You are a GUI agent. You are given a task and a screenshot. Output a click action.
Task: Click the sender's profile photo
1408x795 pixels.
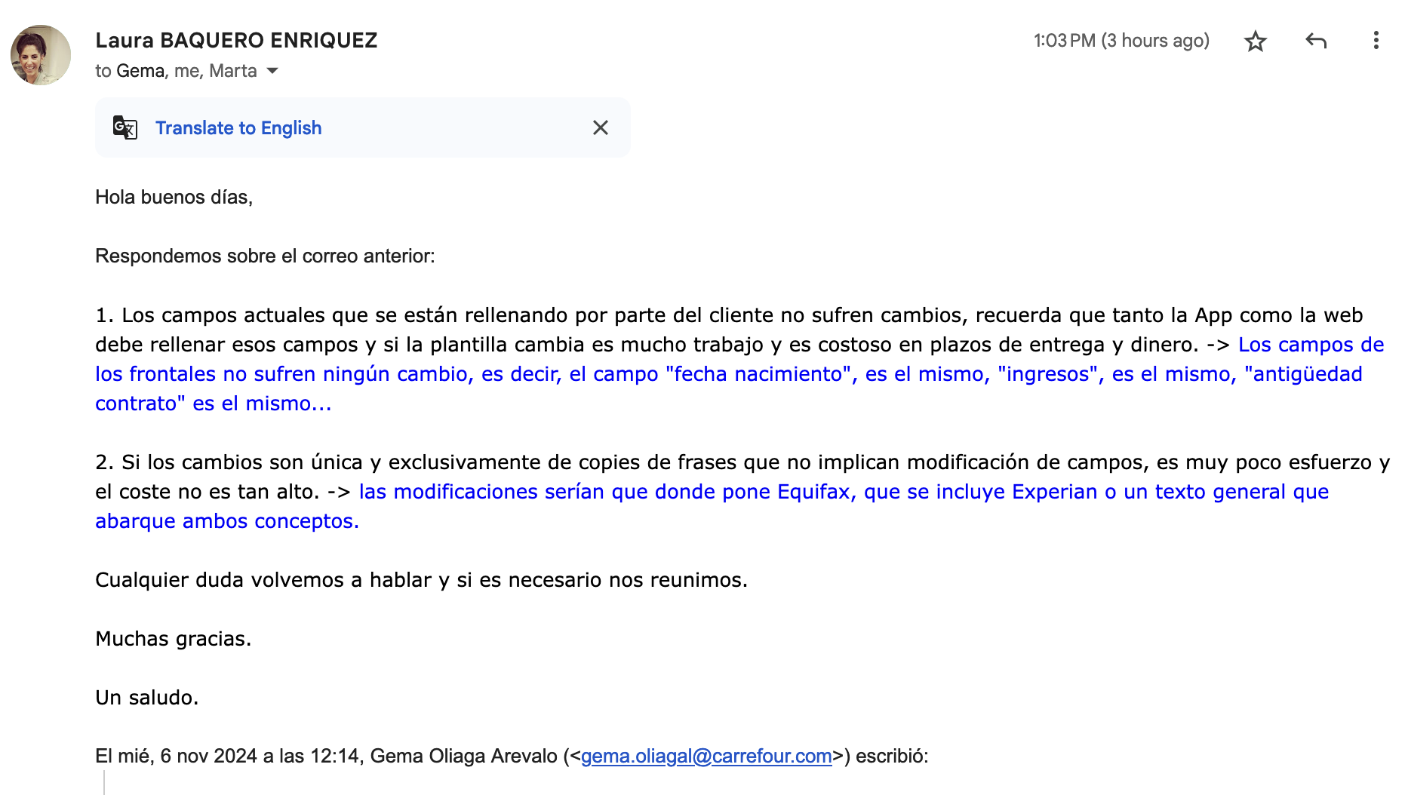click(x=41, y=55)
